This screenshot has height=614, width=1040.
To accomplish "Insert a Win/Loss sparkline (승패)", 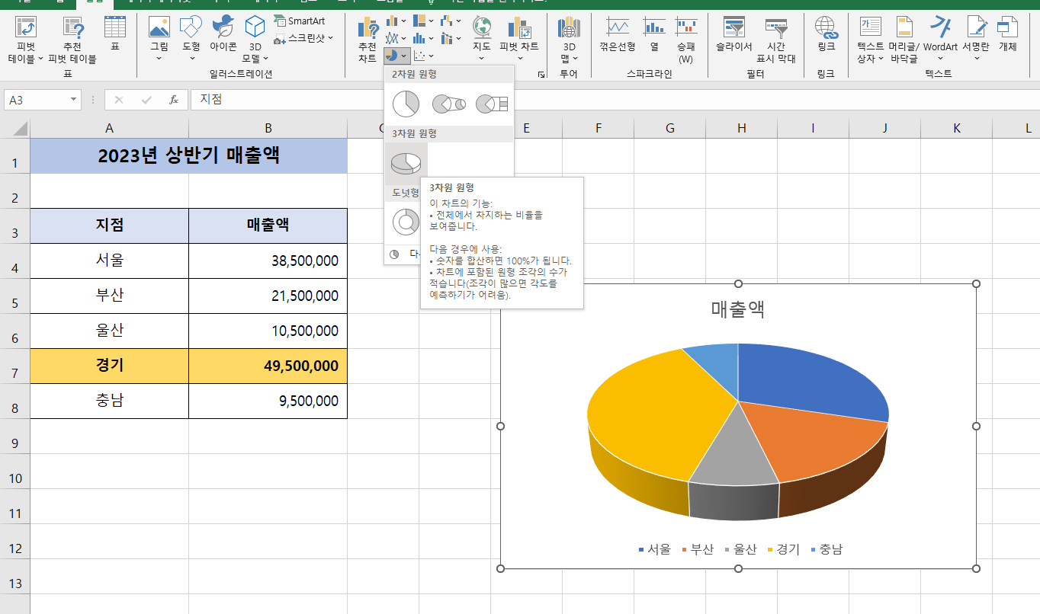I will click(686, 40).
